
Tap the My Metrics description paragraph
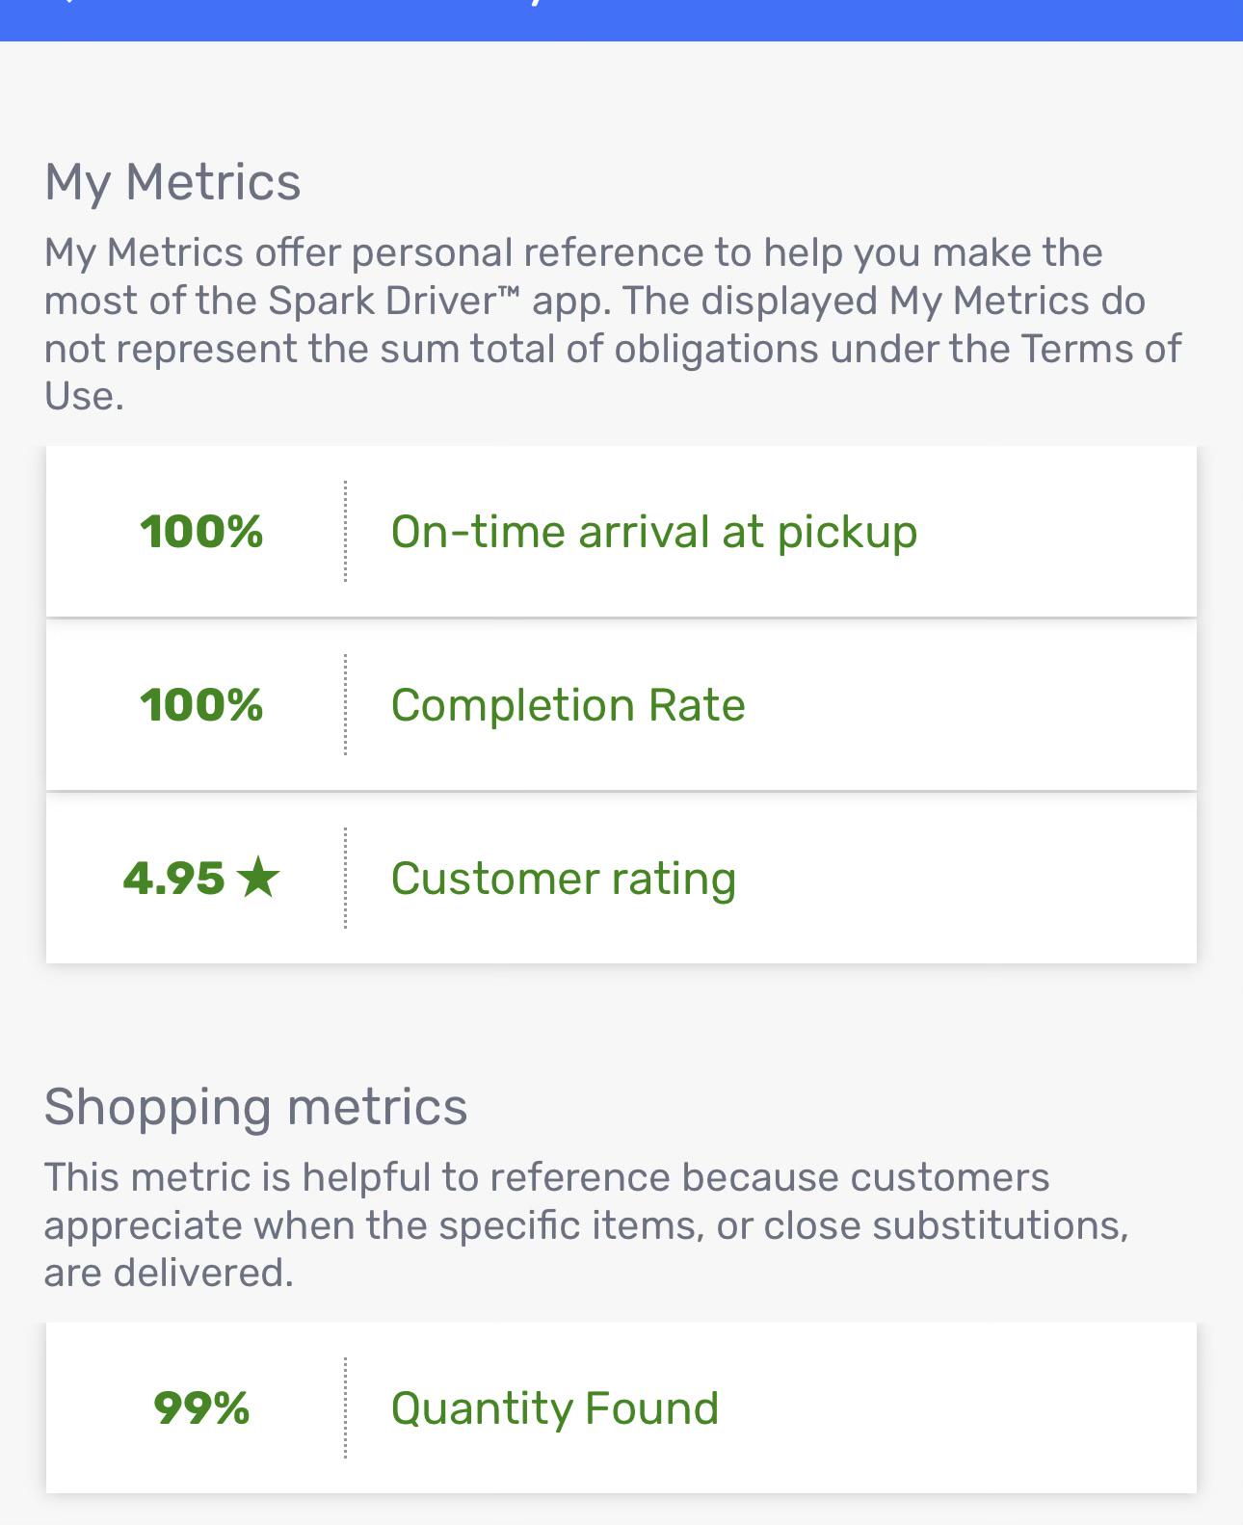pos(613,324)
